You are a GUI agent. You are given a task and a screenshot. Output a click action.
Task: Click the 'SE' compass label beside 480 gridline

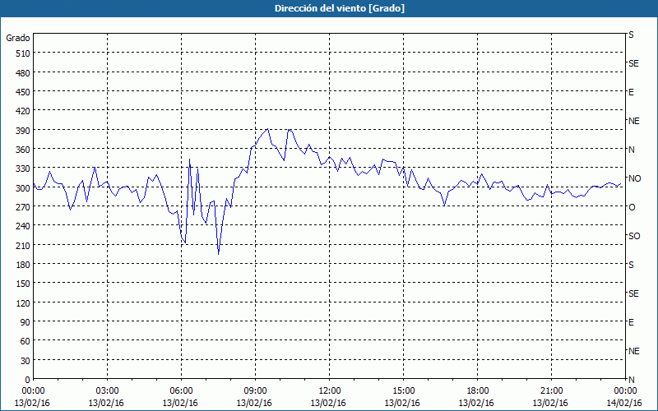pyautogui.click(x=633, y=63)
